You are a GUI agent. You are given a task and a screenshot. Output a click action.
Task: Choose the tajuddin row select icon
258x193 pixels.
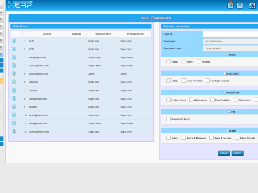point(14,107)
